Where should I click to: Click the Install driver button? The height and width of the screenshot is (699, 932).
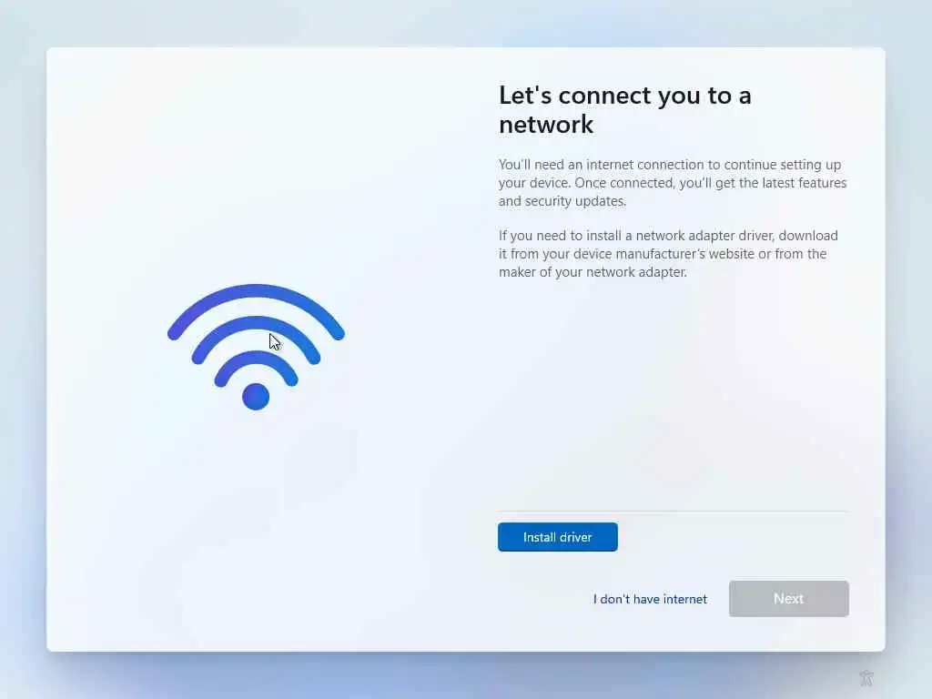(x=558, y=537)
